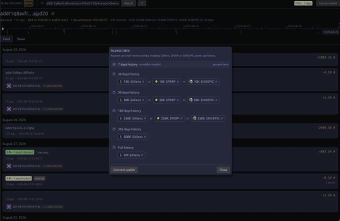Close the Access tiers dialog

point(223,170)
